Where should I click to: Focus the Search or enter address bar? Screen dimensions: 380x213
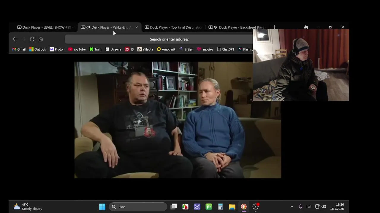pyautogui.click(x=169, y=39)
